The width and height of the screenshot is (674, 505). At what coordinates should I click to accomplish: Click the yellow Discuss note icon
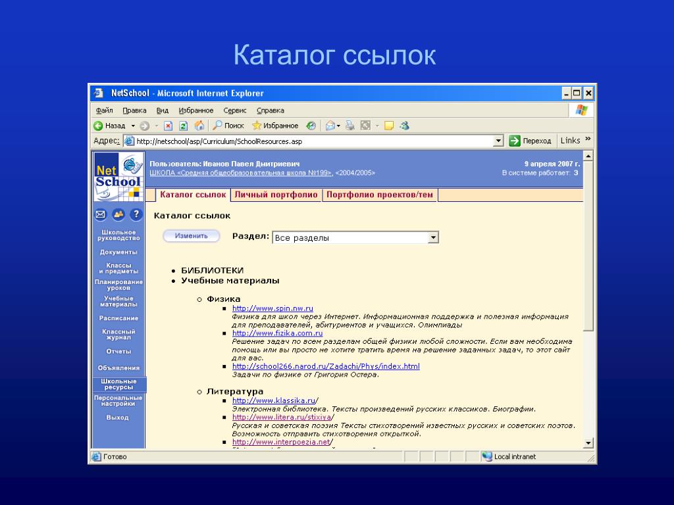click(389, 126)
